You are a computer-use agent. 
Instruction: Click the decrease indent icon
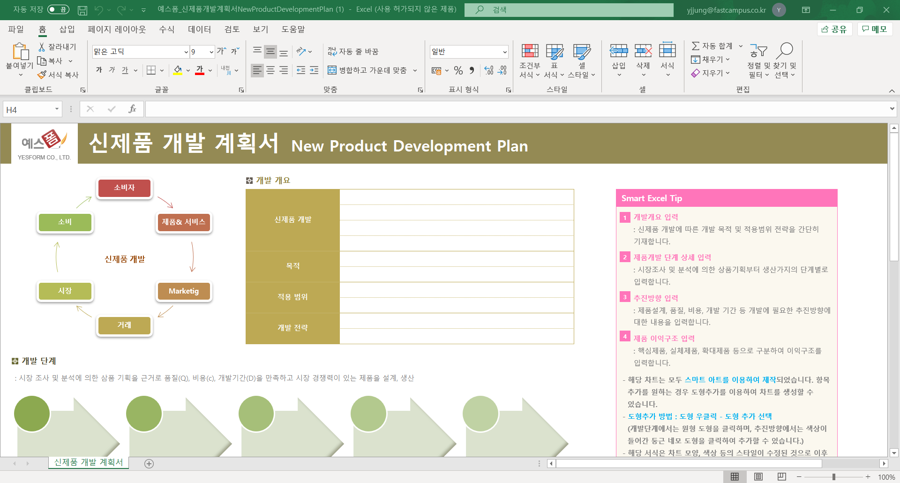pos(301,70)
